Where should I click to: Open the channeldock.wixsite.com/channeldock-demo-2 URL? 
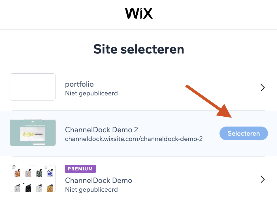tap(134, 139)
